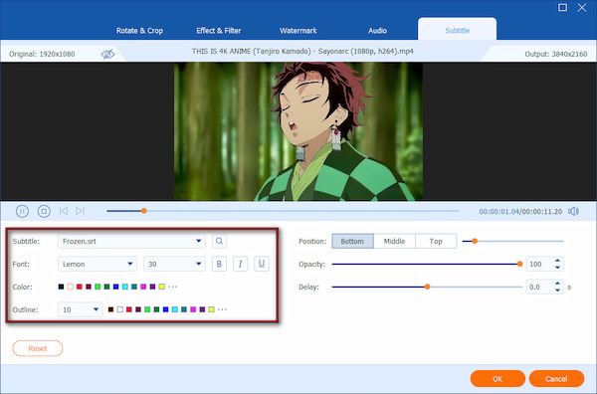This screenshot has height=394, width=597.
Task: Pick teal in the Color row
Action: (x=134, y=287)
